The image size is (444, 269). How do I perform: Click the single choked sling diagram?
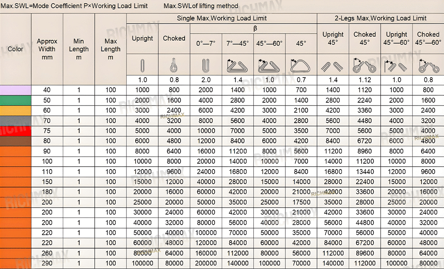coord(174,65)
